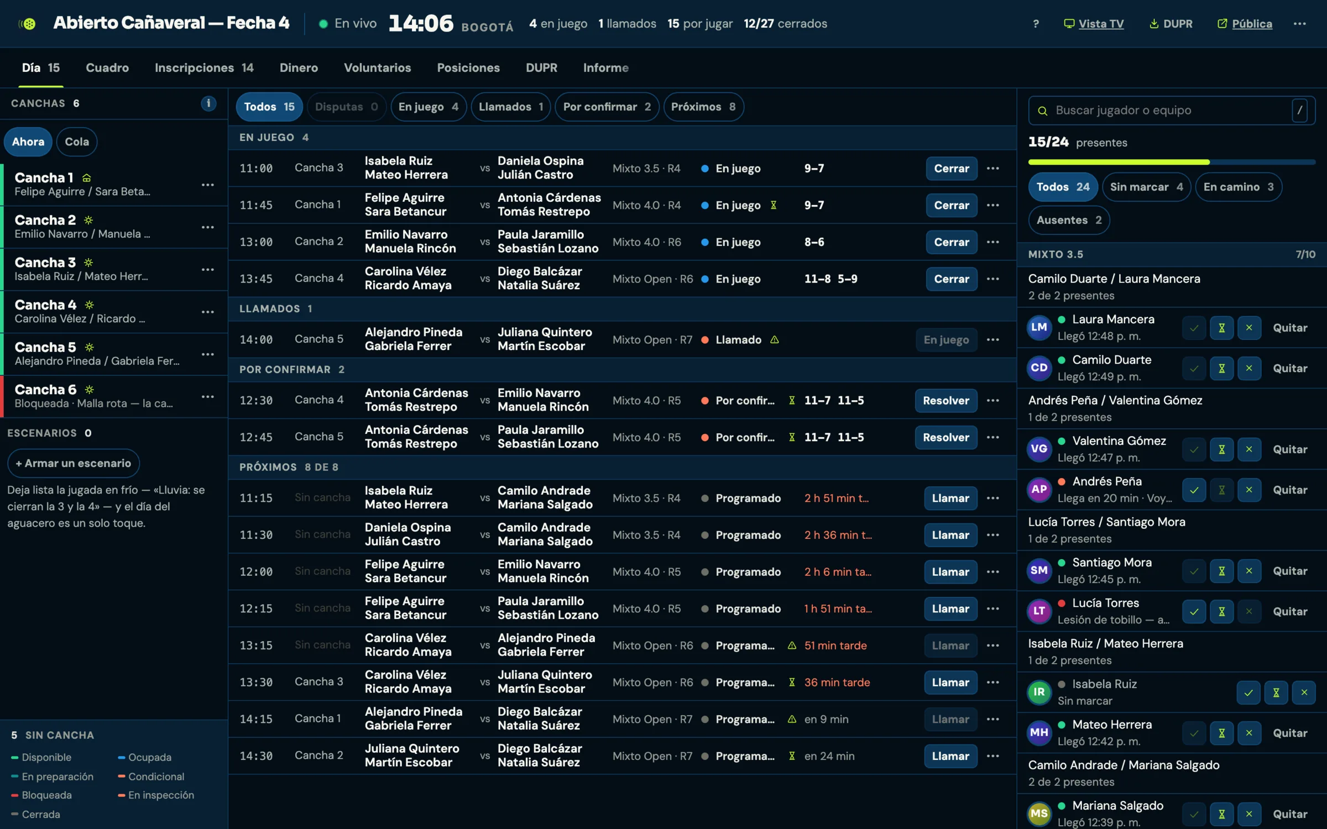
Task: Expand Lucía Torres / Santiago Mora team
Action: click(1171, 530)
